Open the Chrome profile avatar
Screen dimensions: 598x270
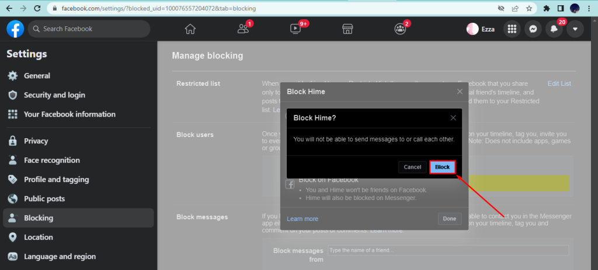click(x=575, y=8)
